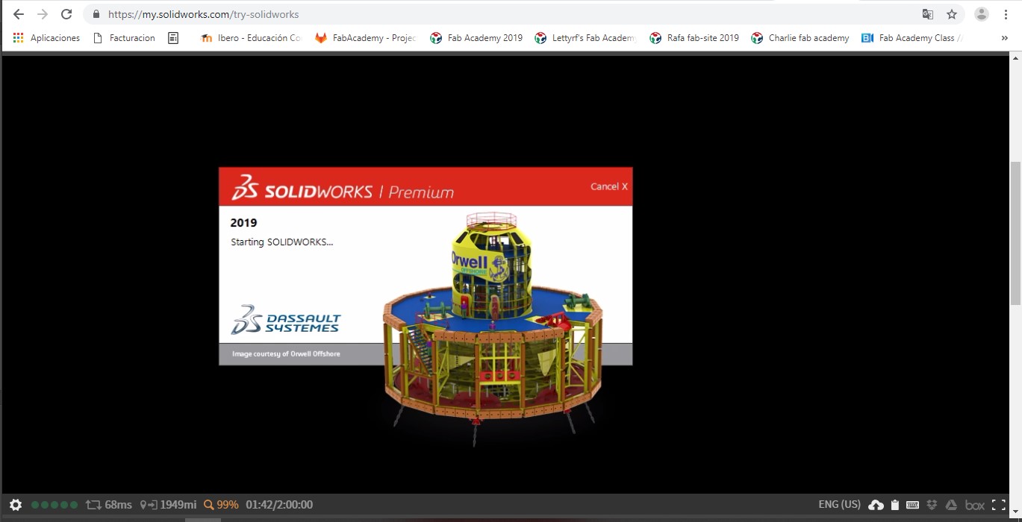Open the streaming settings gear icon
The height and width of the screenshot is (522, 1022).
point(16,505)
